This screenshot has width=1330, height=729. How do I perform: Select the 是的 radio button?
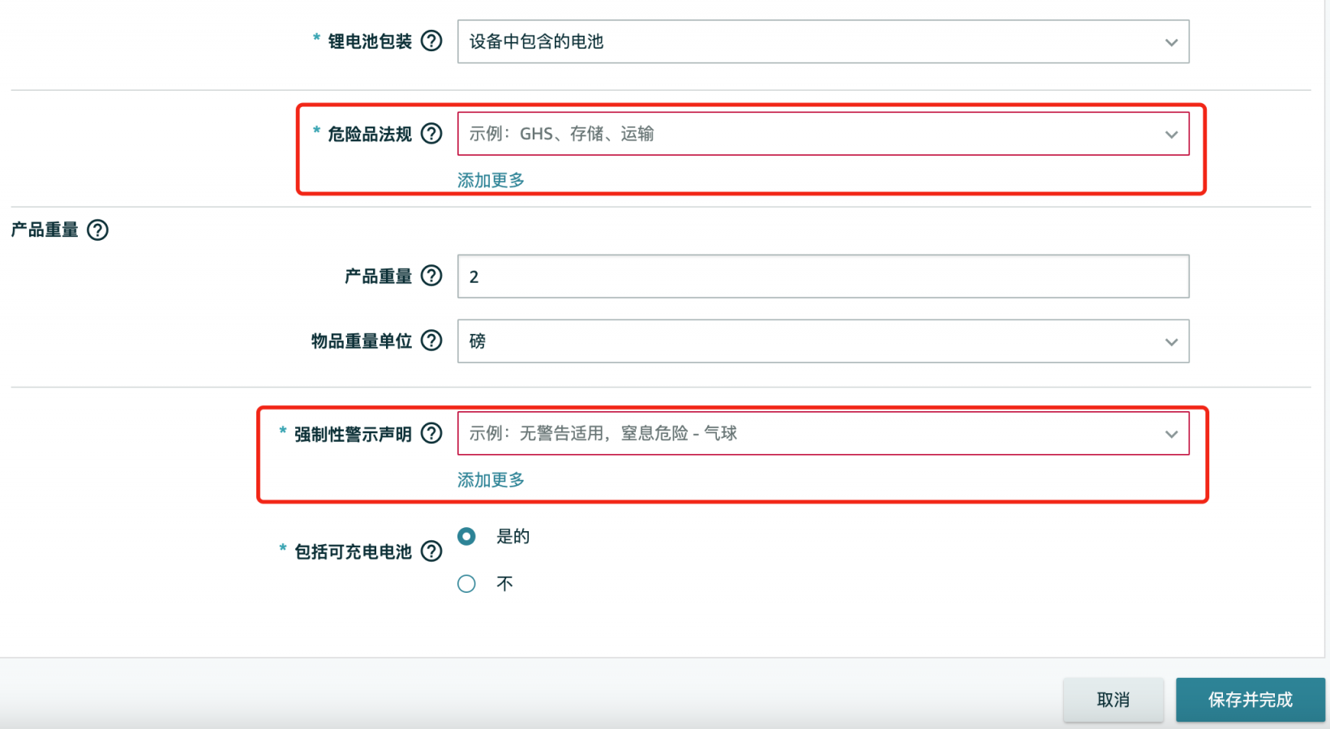[466, 536]
